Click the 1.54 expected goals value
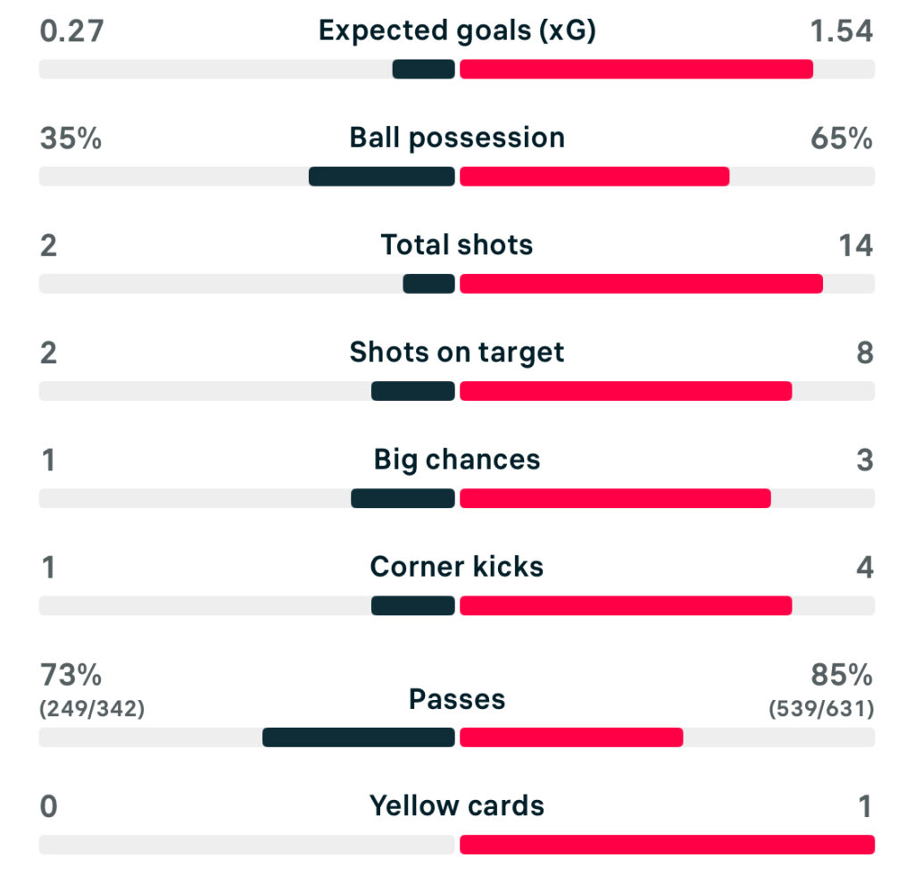This screenshot has height=891, width=914. click(x=840, y=31)
